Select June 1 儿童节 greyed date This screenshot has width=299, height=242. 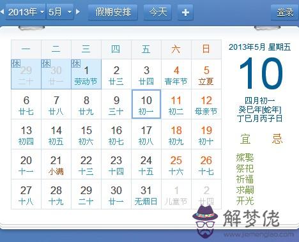[x=176, y=194]
